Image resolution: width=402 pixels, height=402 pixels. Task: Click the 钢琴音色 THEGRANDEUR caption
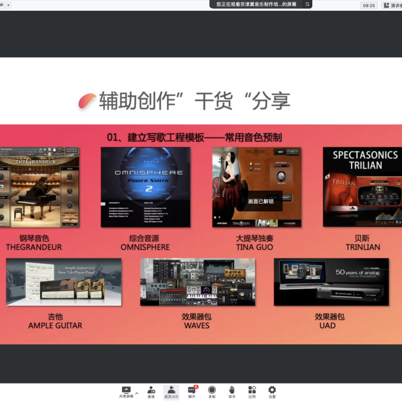pos(34,242)
